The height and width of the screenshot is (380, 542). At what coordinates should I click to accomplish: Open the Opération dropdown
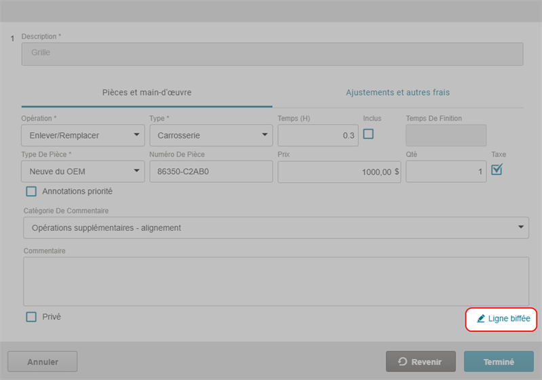[x=83, y=135]
